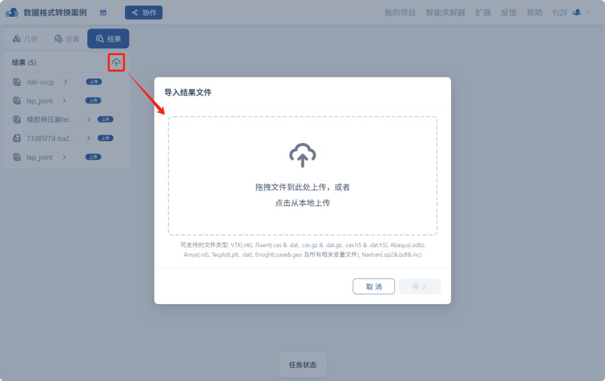The height and width of the screenshot is (381, 605).
Task: Switch to the 仿真 tab
Action: click(67, 39)
